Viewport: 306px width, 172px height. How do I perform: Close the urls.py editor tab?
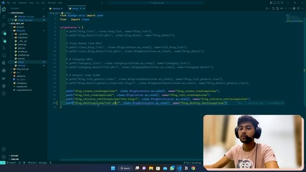click(84, 9)
